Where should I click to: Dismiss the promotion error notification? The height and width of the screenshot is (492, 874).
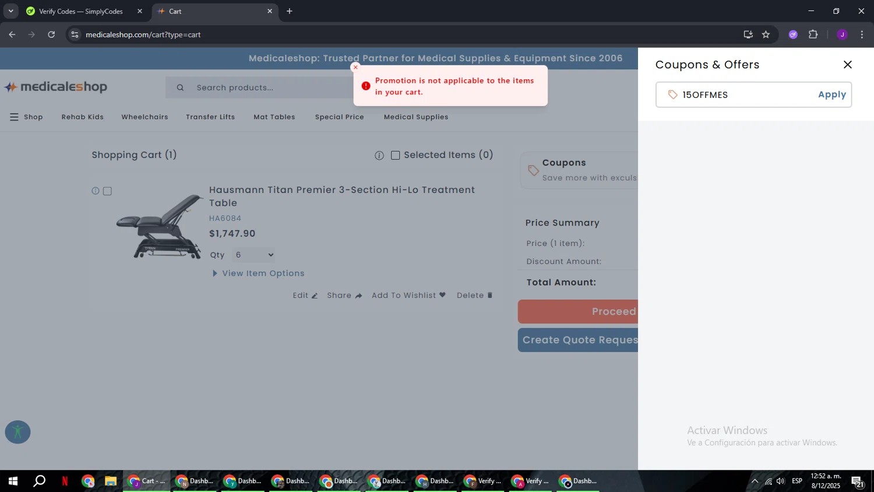pyautogui.click(x=355, y=67)
